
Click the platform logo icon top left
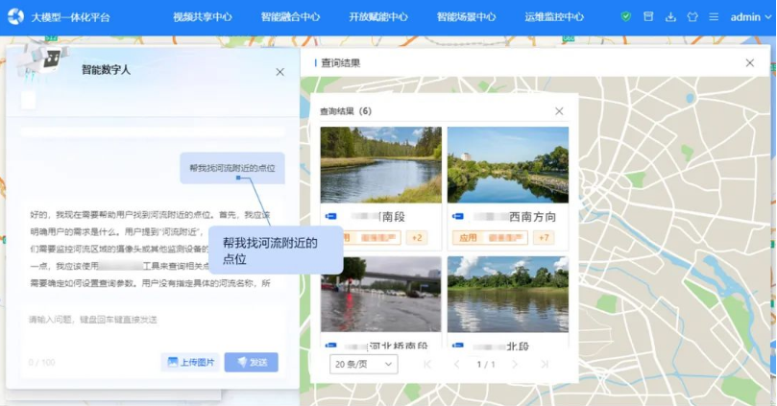15,16
